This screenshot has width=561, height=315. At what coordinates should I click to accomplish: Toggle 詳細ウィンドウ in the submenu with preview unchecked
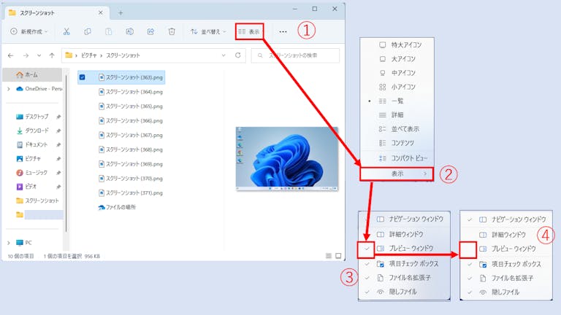507,235
